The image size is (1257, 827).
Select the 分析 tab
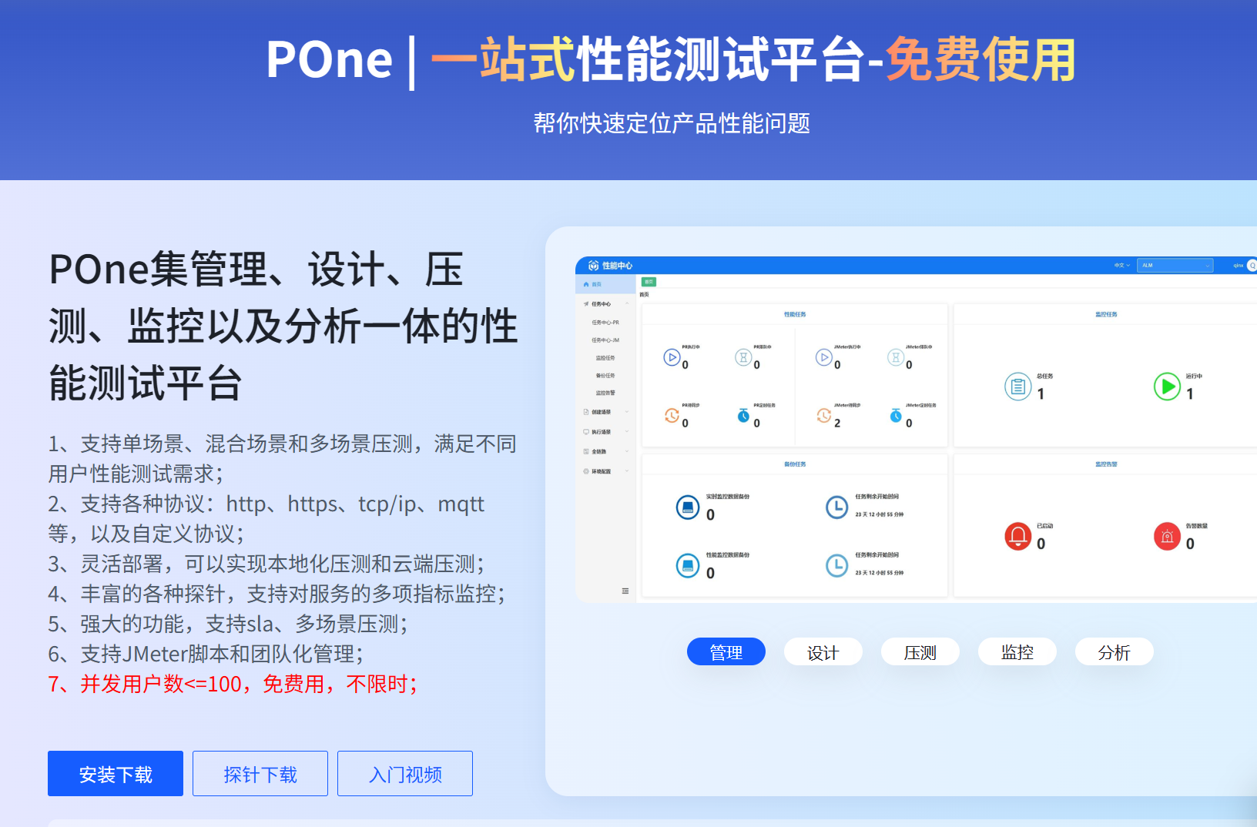click(1114, 652)
